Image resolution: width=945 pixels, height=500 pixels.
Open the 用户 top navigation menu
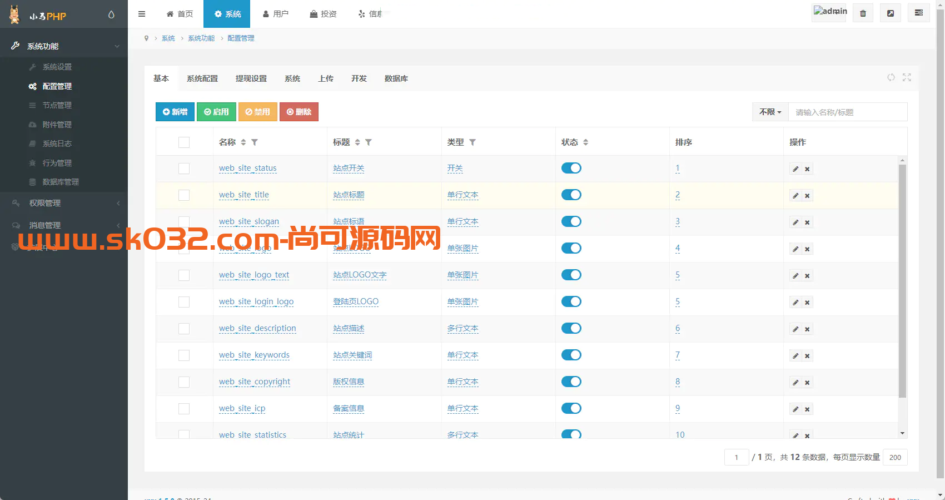275,14
